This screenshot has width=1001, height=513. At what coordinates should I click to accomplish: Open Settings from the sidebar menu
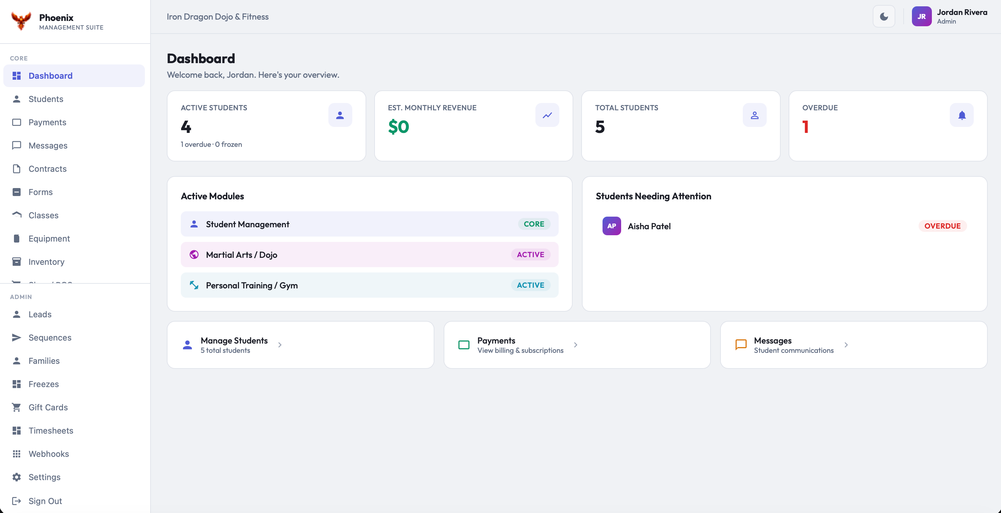pos(45,477)
